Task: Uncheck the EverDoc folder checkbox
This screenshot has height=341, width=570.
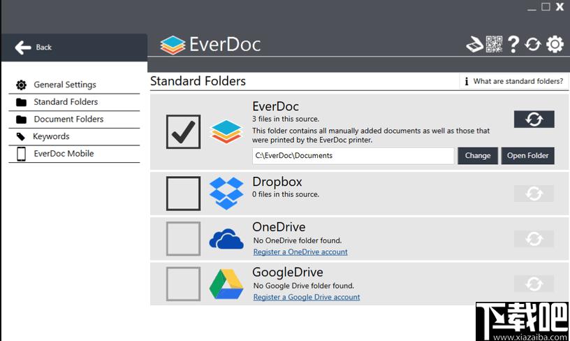Action: tap(183, 132)
